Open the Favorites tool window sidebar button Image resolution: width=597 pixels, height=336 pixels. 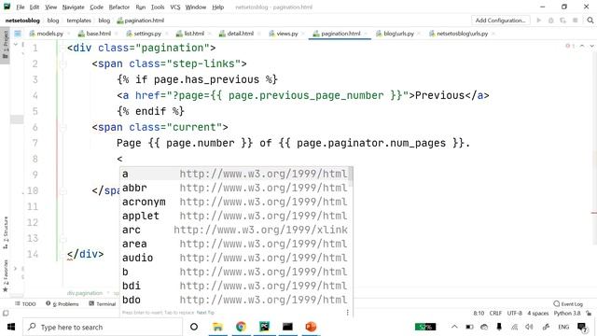(6, 276)
